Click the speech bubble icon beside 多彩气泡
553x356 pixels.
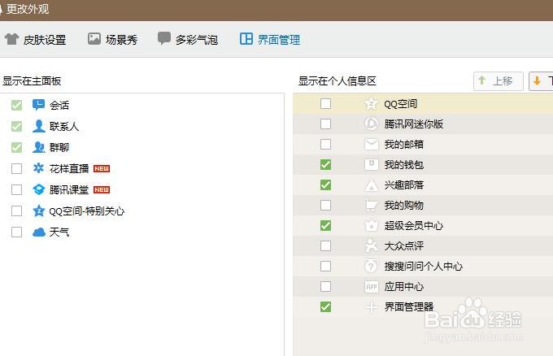[164, 38]
